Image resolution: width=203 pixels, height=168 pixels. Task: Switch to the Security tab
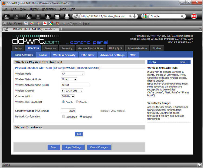click(x=67, y=48)
